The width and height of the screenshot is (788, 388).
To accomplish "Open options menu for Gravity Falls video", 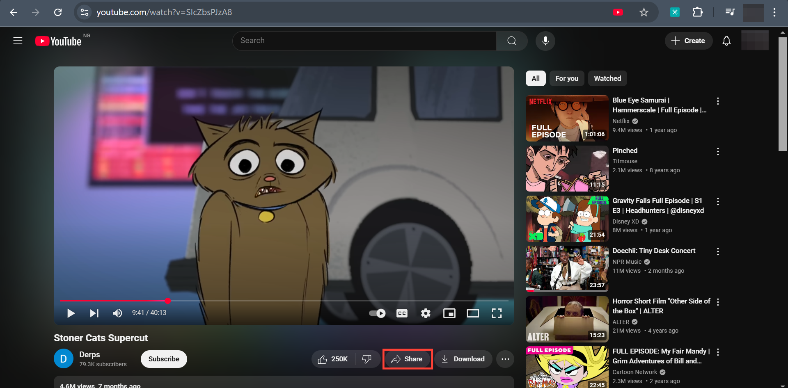I will click(x=718, y=201).
